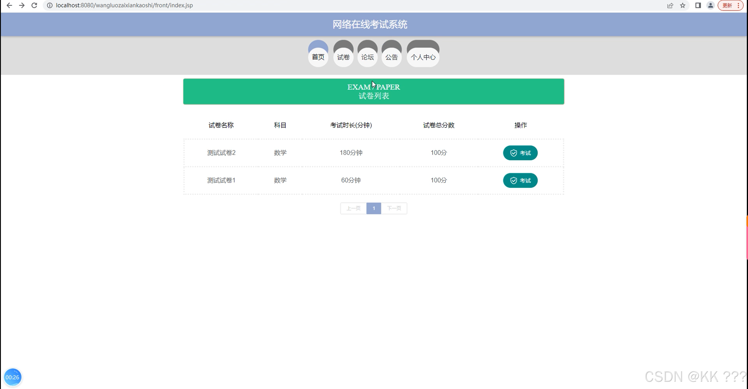Start 考试 for 测试试卷2
Viewport: 748px width, 389px height.
(520, 153)
